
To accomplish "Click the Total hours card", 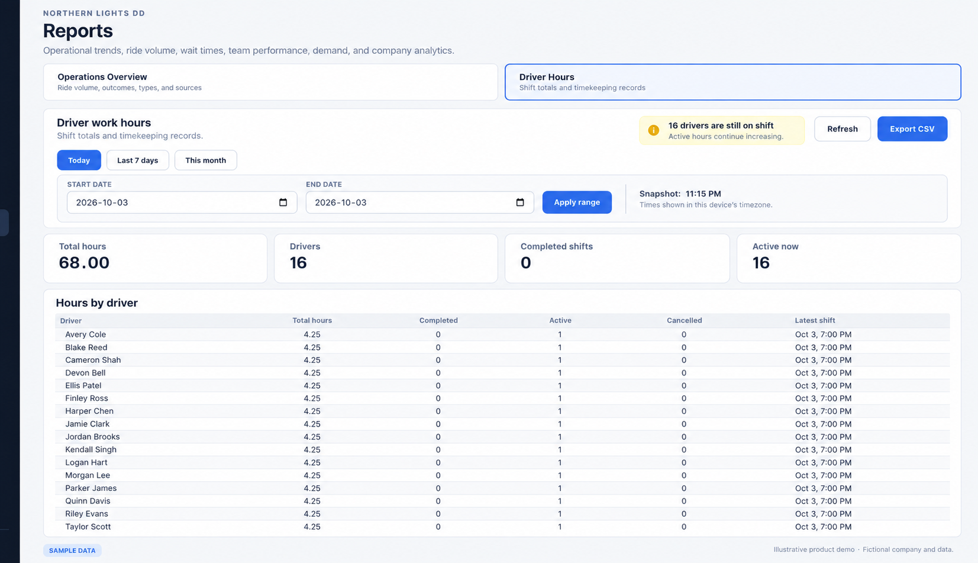I will coord(155,258).
